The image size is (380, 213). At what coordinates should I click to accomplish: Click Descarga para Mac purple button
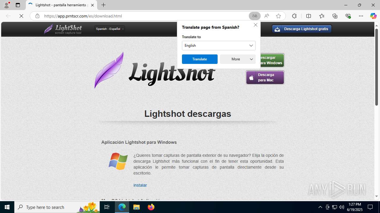265,78
